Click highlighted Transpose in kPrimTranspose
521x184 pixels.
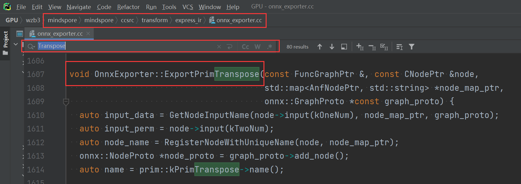coord(217,169)
